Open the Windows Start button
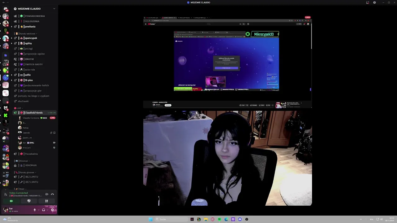Screen dimensions: 397x223 [x=150, y=219]
